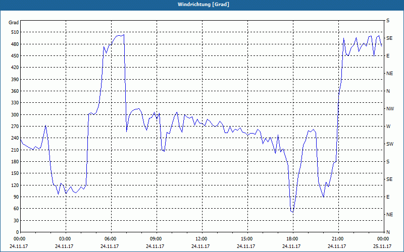Click the 240 y-axis label
Viewport: 404px width, 252px height.
coord(15,138)
